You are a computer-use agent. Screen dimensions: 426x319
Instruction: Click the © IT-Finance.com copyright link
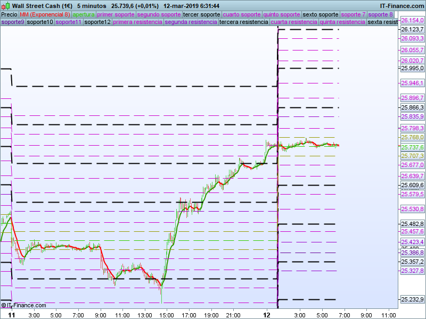tap(23, 305)
